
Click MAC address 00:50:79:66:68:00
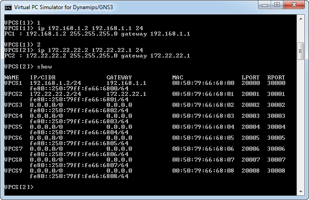[x=203, y=83]
